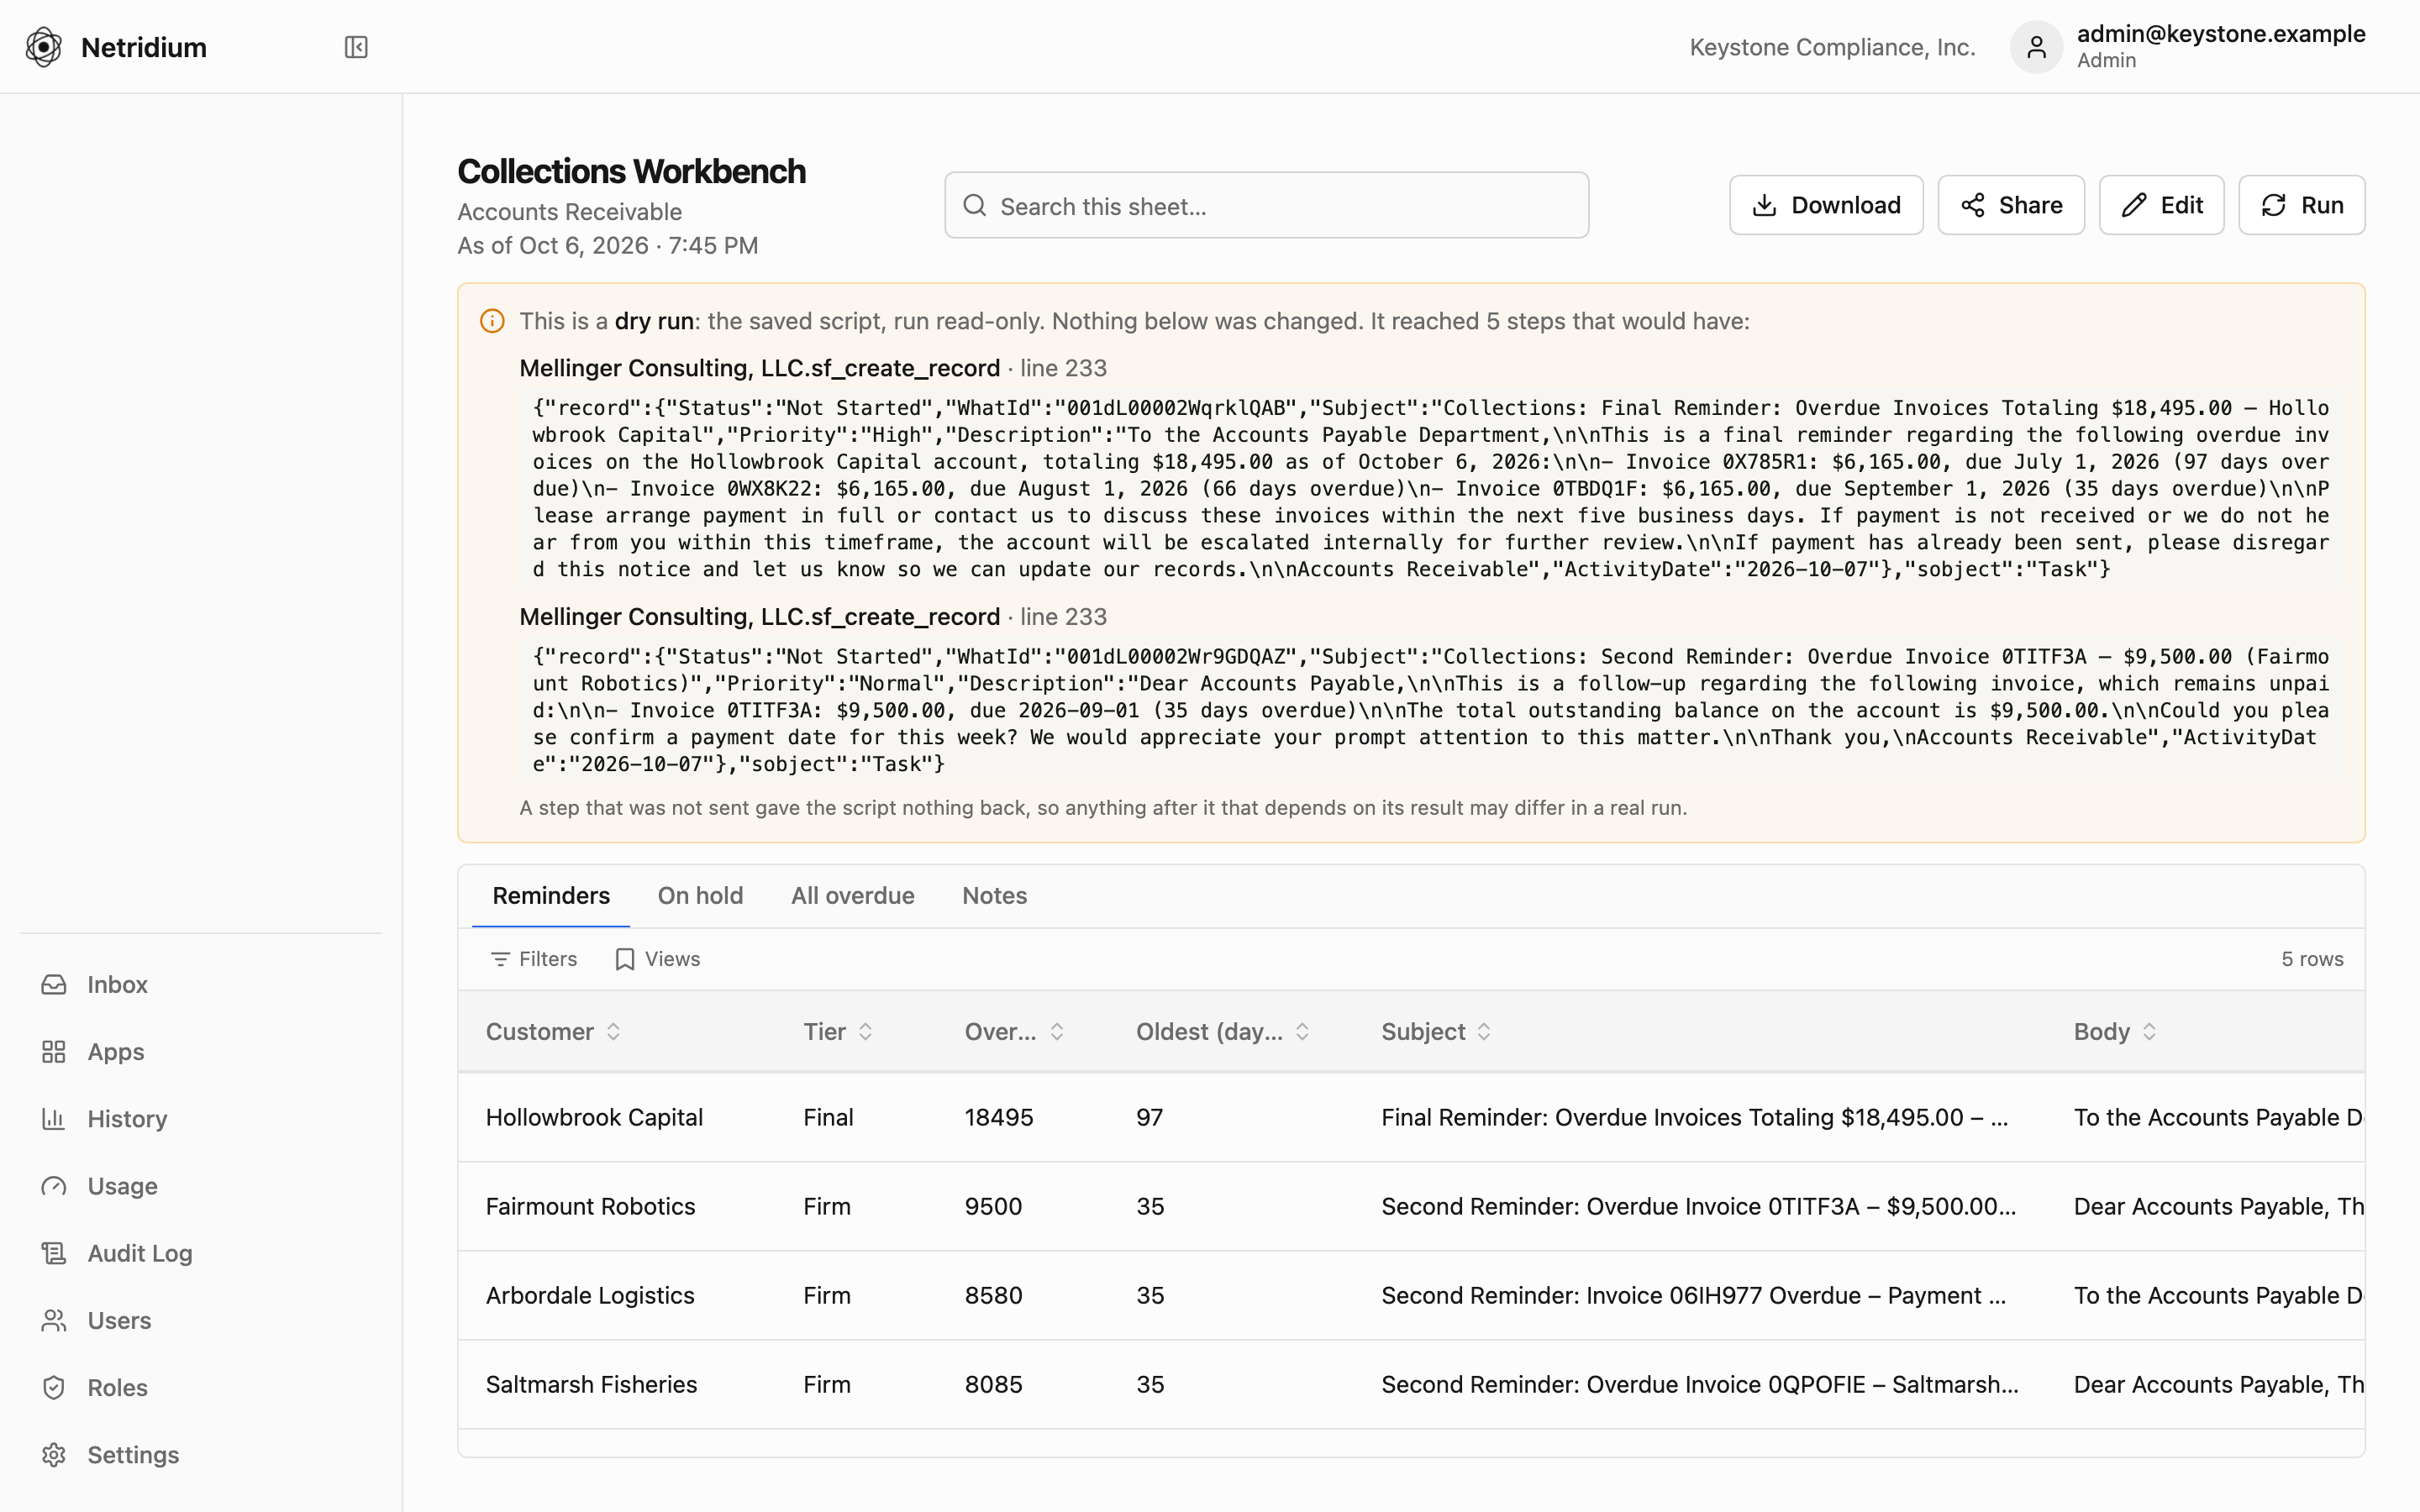The width and height of the screenshot is (2420, 1512).
Task: Edit the Collections Workbench
Action: pos(2161,205)
